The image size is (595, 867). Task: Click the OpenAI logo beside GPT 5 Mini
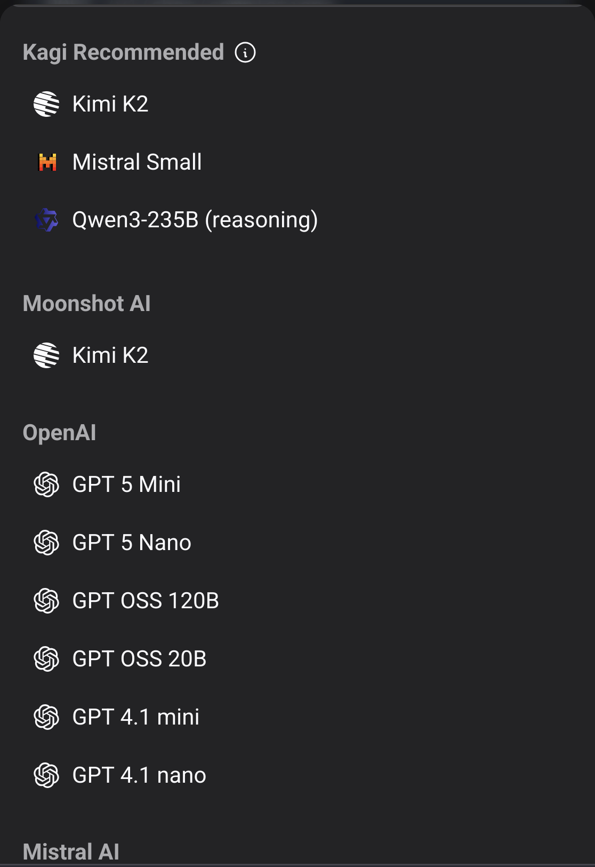[x=46, y=484]
